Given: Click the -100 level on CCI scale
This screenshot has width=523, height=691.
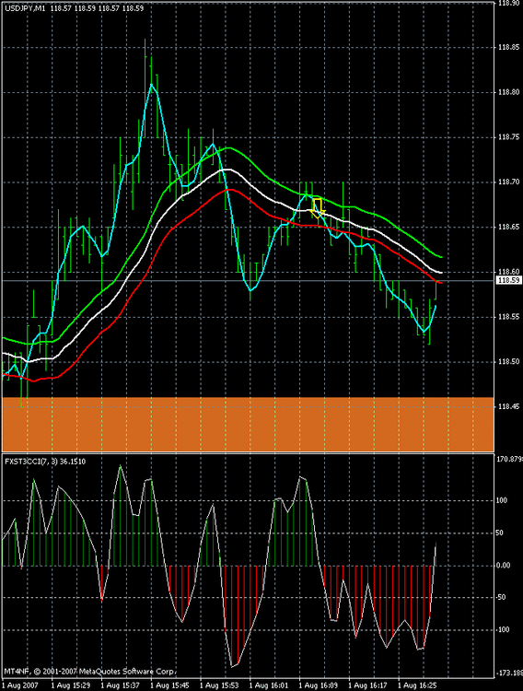Looking at the screenshot, I should point(503,630).
